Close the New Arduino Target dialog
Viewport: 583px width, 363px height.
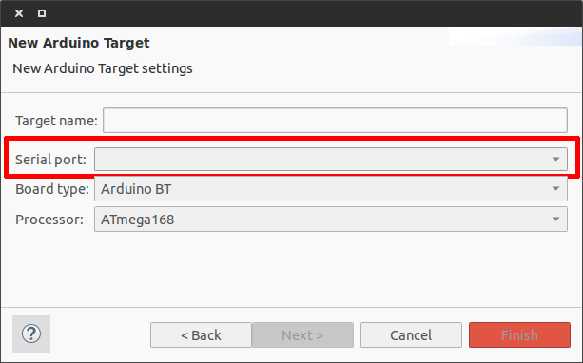[19, 13]
